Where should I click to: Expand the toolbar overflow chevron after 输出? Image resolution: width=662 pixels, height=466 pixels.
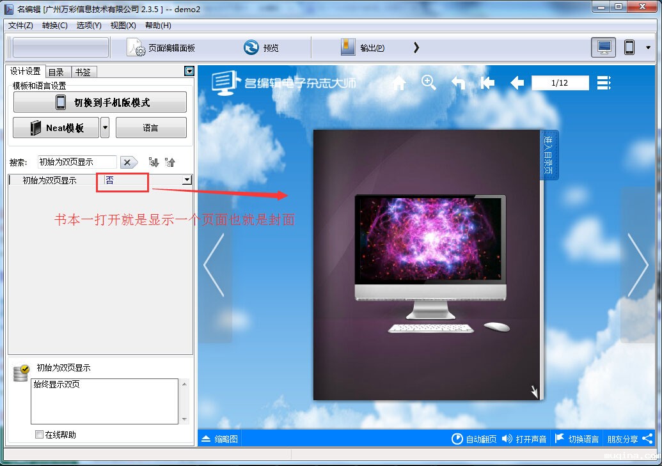tap(416, 47)
